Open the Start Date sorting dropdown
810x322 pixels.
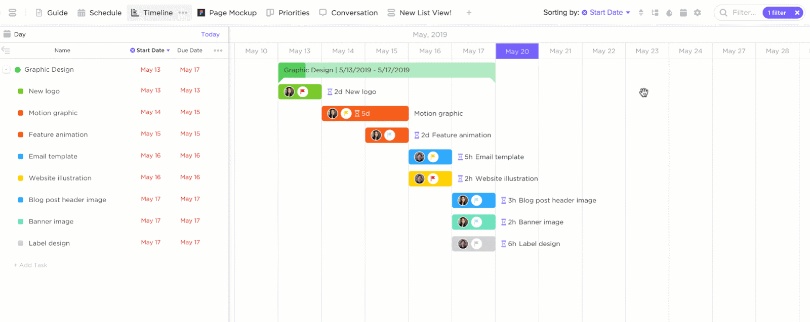click(628, 13)
